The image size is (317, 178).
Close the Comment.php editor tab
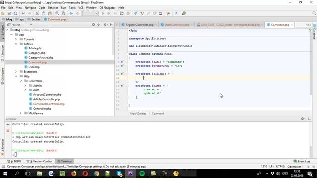292,25
